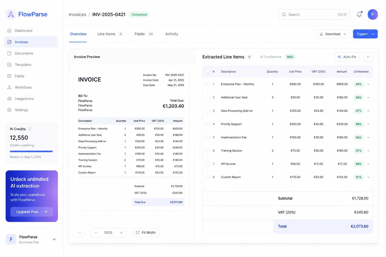Open Integrations sidebar icon
The image size is (386, 257).
point(9,99)
